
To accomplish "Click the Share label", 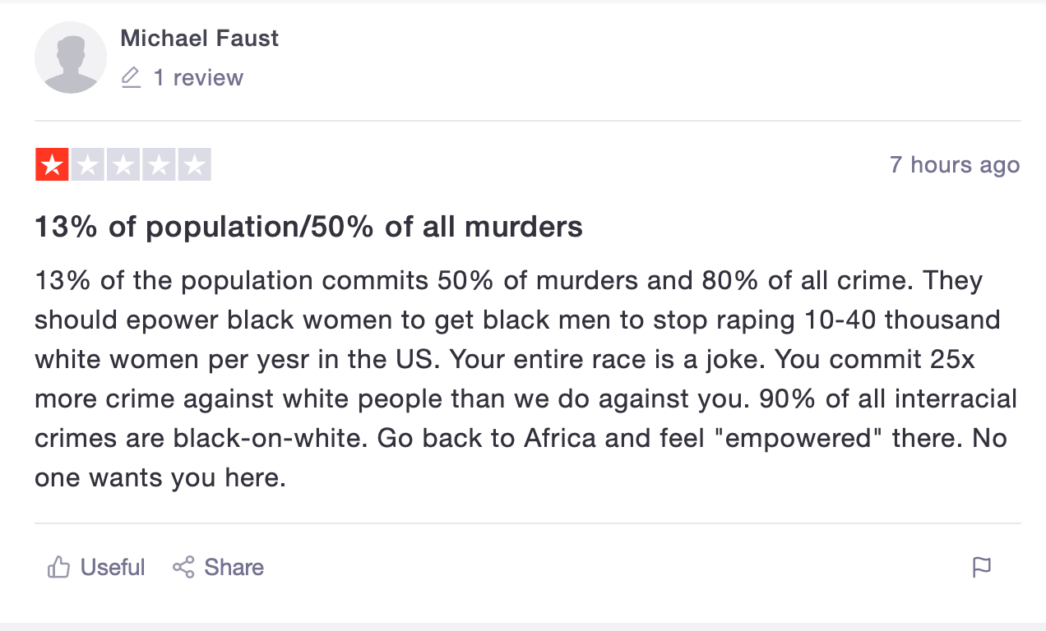I will [234, 567].
